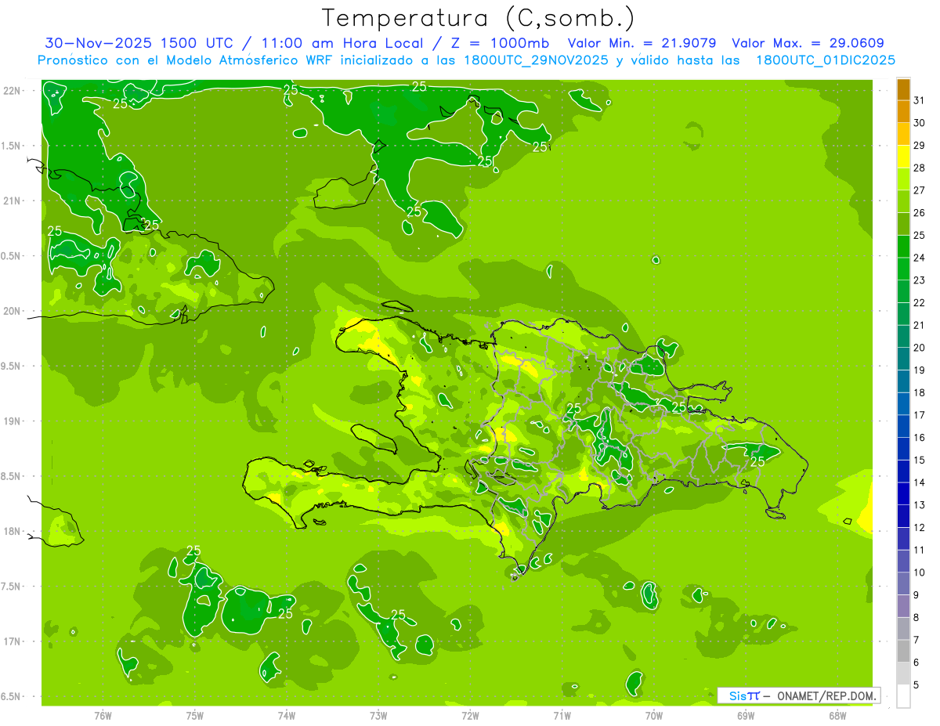Viewport: 940px width, 726px height.
Task: Click color bar label '12'
Action: tap(920, 527)
